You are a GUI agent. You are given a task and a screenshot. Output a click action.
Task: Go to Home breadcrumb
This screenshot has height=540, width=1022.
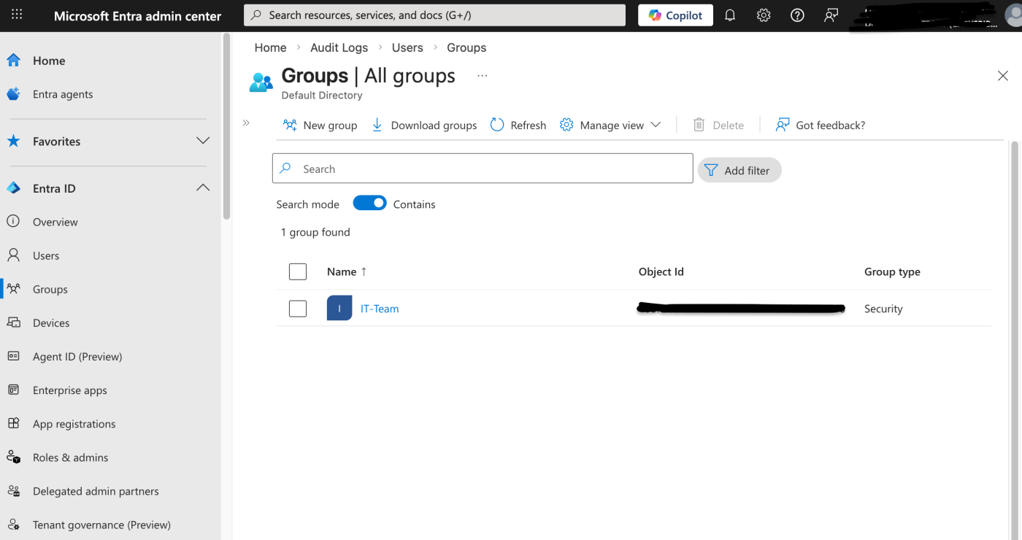(270, 47)
